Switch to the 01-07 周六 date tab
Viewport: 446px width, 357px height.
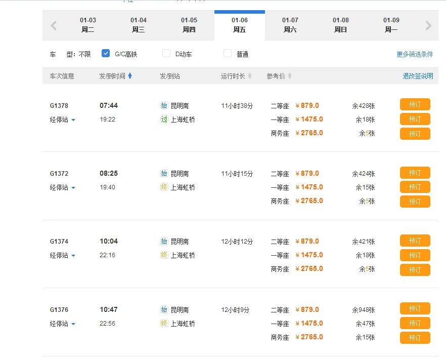(290, 25)
